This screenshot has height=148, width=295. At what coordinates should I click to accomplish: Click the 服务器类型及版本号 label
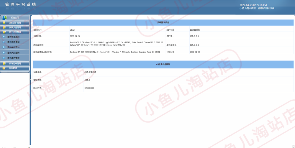tap(43, 52)
